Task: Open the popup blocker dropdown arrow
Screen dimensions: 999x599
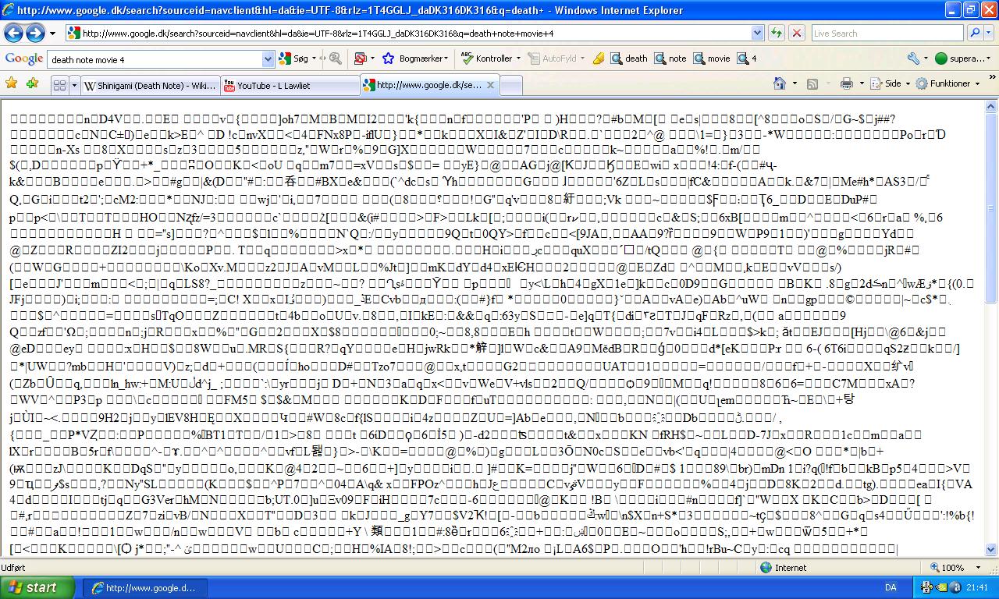Action: (x=372, y=58)
